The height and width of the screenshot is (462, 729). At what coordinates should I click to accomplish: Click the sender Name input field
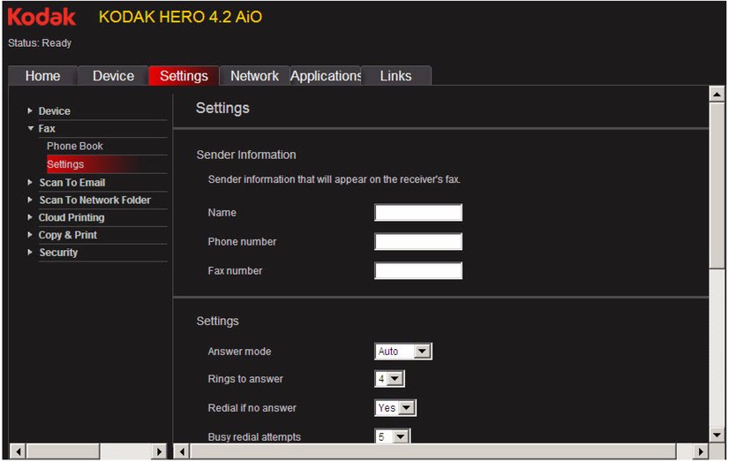417,213
